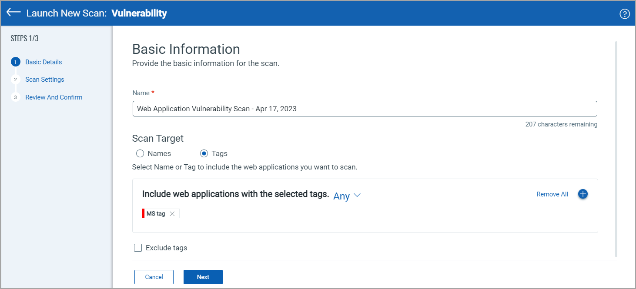Click into the scan Name input field

[365, 109]
